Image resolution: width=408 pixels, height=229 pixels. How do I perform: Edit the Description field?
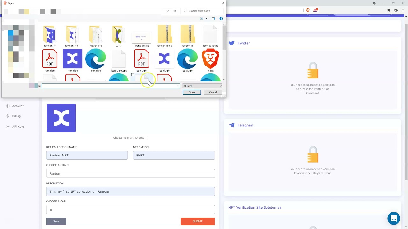pyautogui.click(x=130, y=191)
